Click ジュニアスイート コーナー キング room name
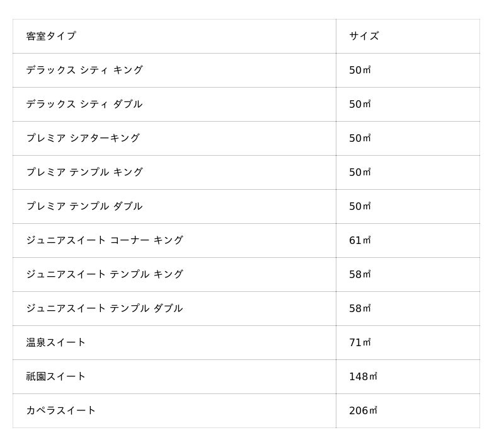The width and height of the screenshot is (504, 447). pyautogui.click(x=105, y=240)
